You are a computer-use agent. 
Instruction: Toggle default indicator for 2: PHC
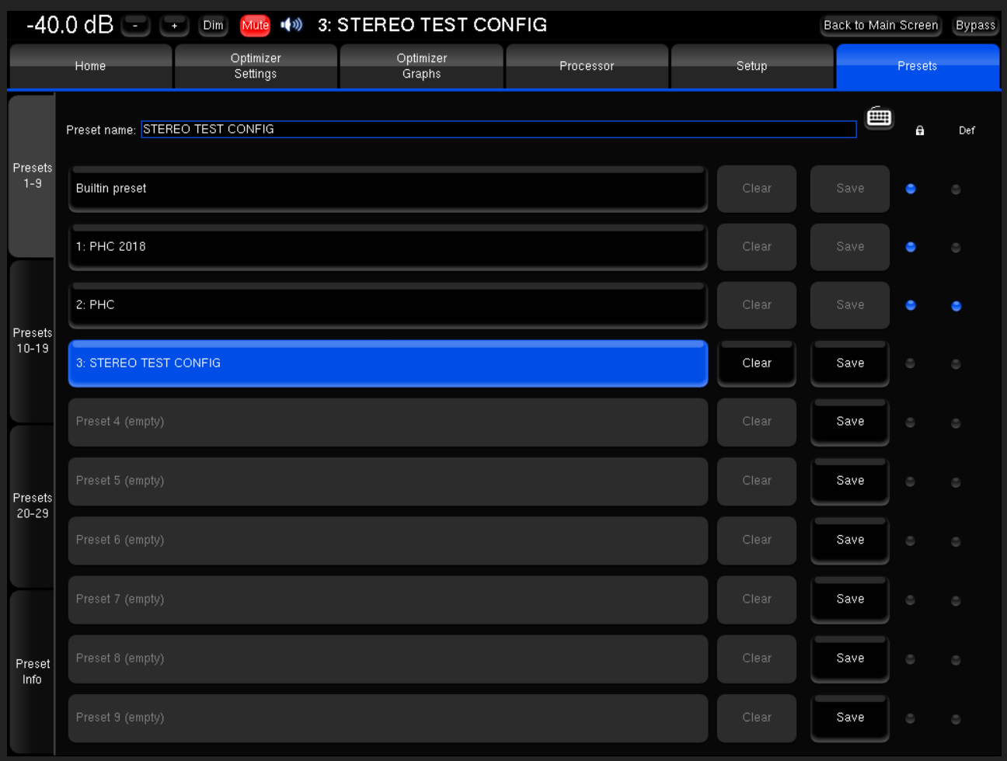point(956,306)
